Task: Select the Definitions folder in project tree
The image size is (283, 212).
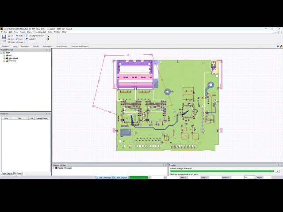Action: pyautogui.click(x=12, y=61)
